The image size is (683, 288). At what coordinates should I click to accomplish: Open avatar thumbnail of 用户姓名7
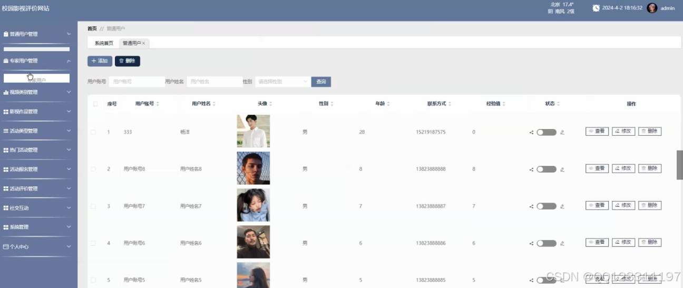point(253,205)
